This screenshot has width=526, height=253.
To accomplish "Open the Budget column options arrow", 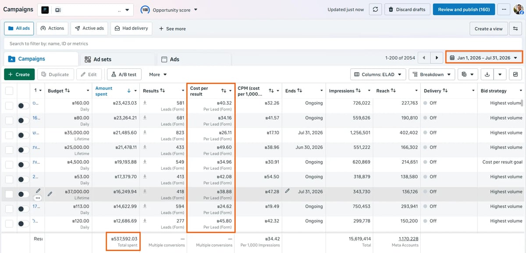I will pos(88,91).
